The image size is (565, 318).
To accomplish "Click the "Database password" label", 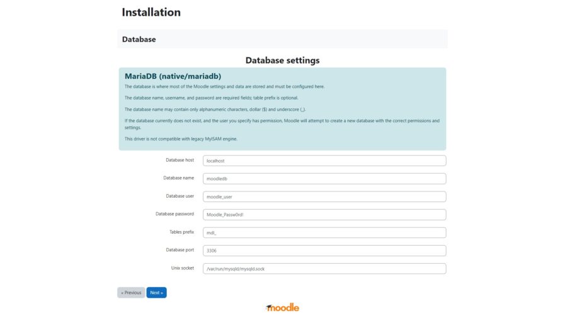I will pos(174,214).
